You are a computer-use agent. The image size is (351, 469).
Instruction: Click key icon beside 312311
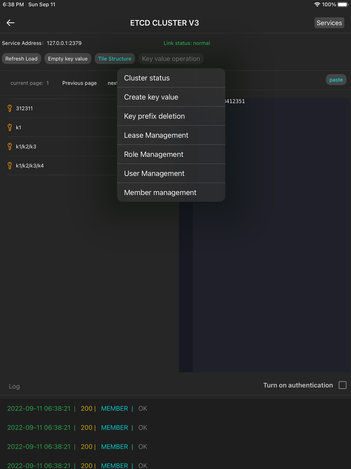click(10, 108)
